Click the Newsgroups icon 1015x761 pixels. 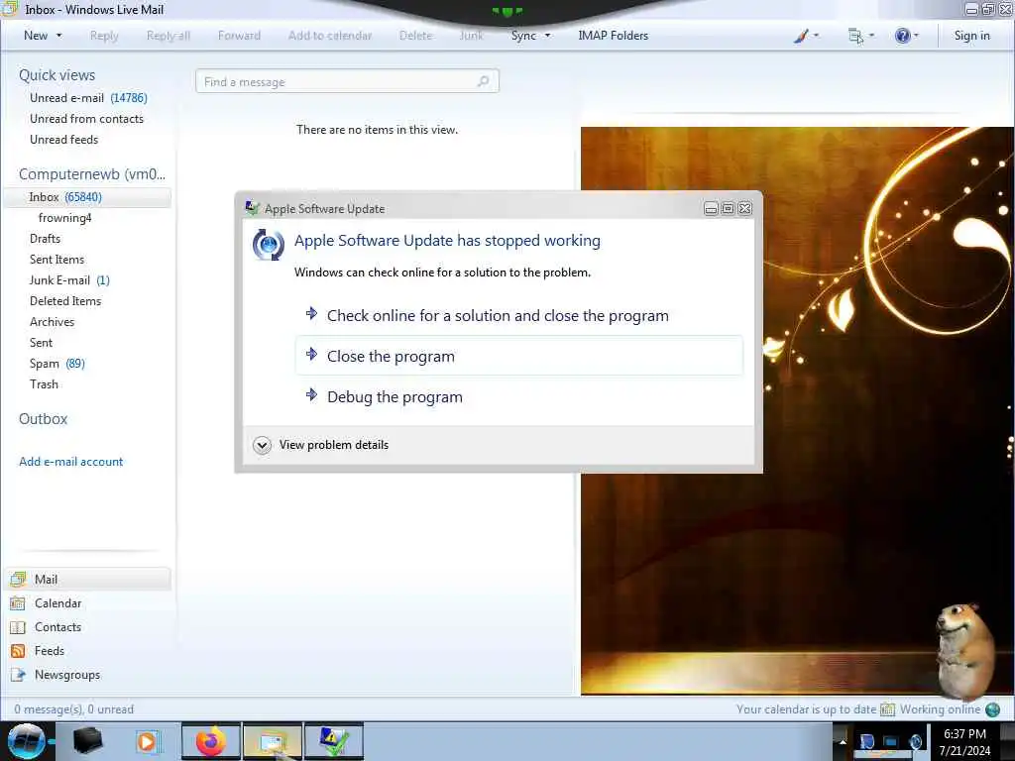coord(18,675)
